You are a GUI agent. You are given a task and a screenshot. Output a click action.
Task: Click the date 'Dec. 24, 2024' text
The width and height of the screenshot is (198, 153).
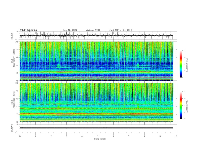[x=70, y=30]
